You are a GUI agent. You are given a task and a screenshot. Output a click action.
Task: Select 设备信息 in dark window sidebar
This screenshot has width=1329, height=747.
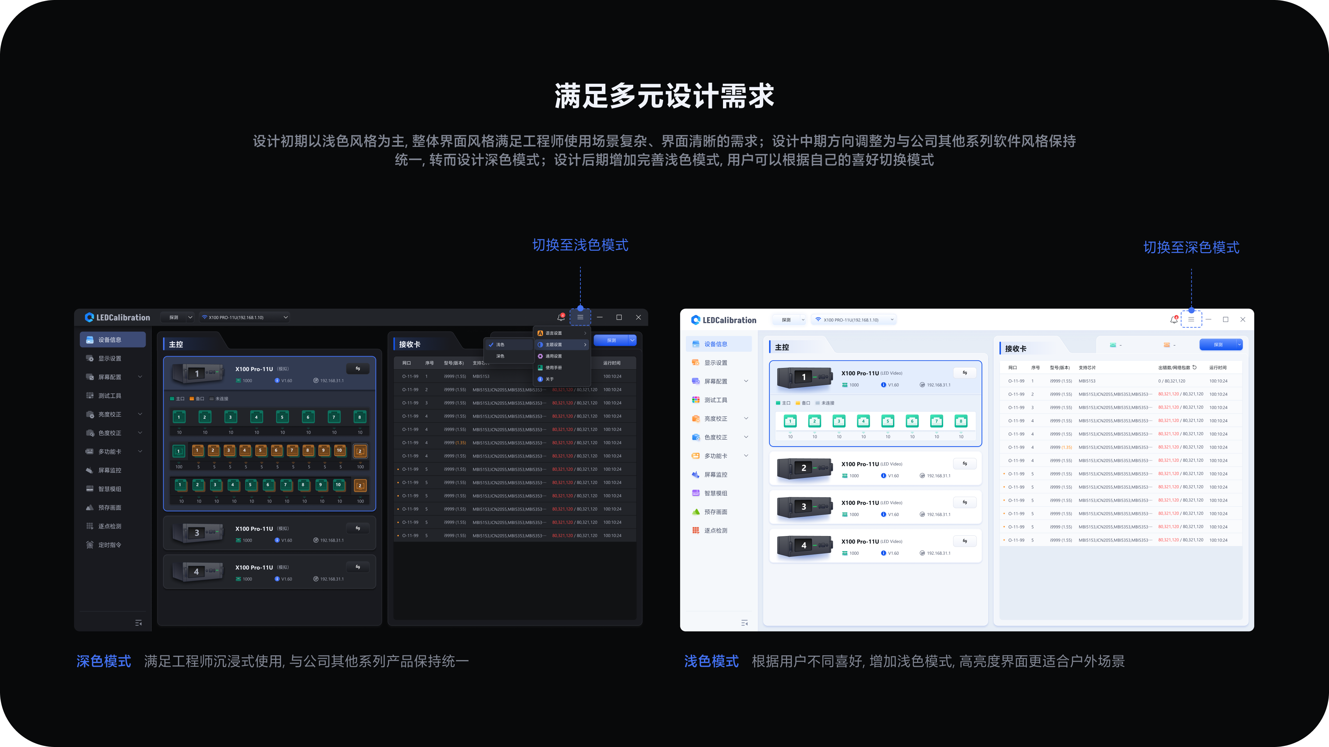(113, 340)
